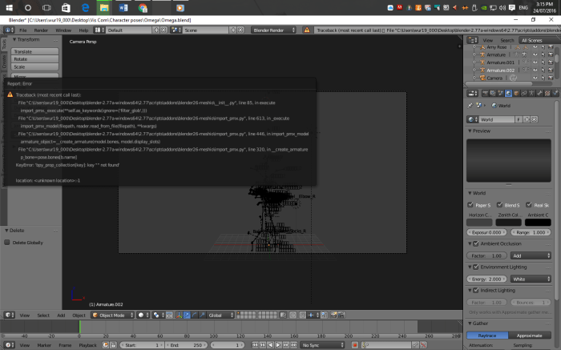
Task: Click the World properties tab icon
Action: (507, 92)
